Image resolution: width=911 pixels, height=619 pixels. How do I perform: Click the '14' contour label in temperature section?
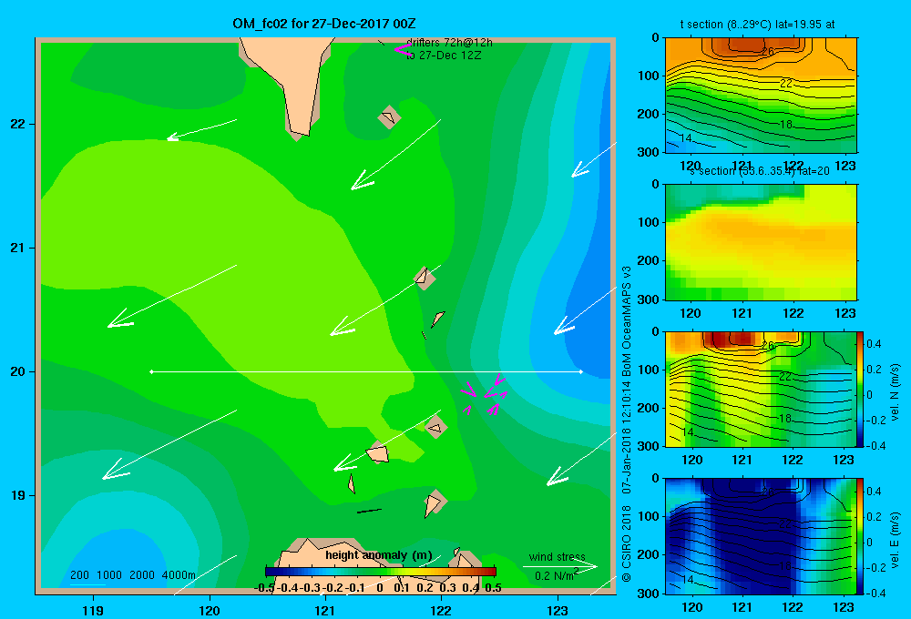coord(686,137)
